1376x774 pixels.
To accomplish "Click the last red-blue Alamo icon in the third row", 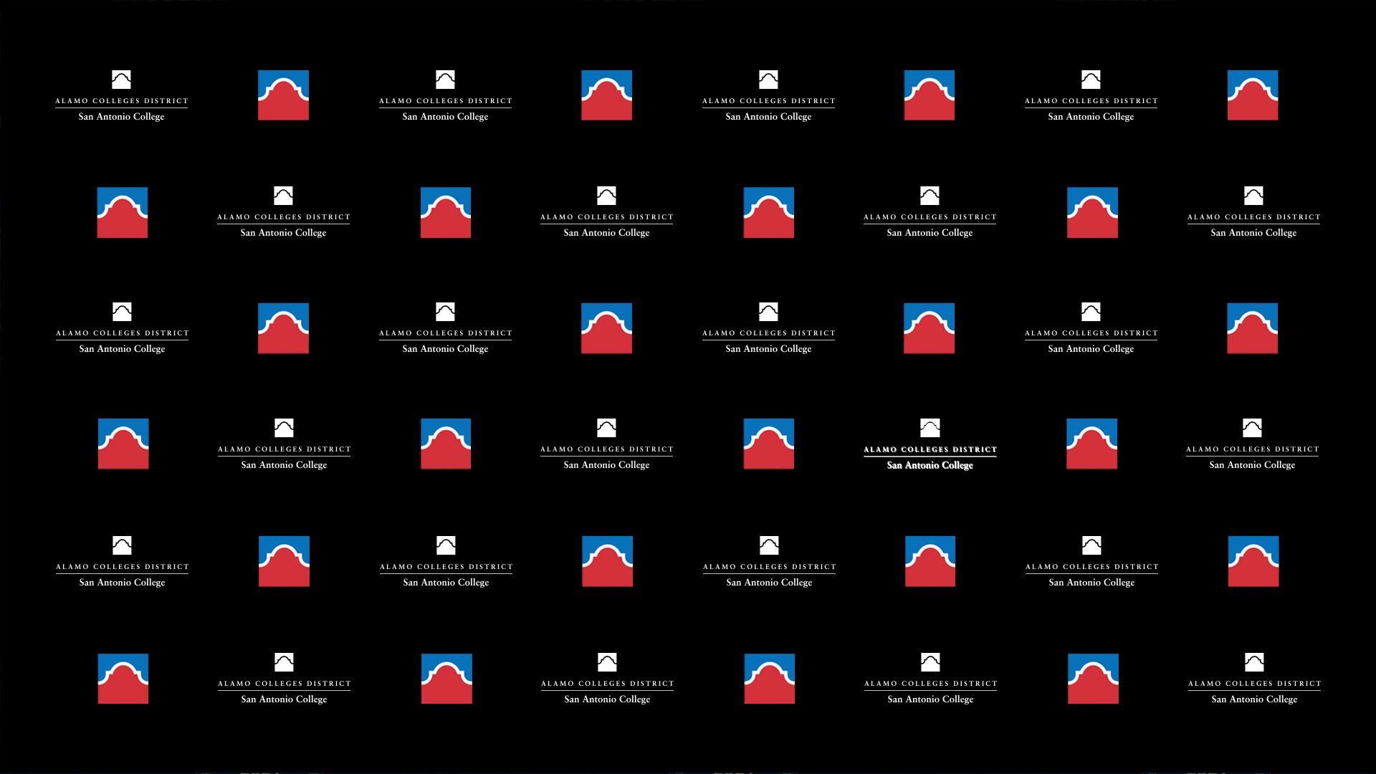I will pyautogui.click(x=1252, y=328).
